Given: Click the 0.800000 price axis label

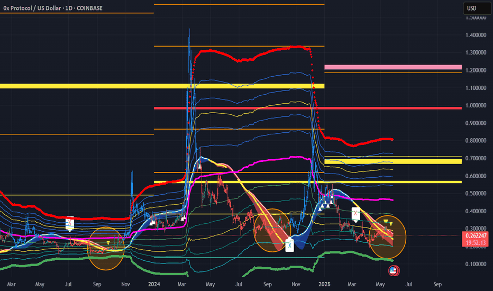Looking at the screenshot, I should point(476,141).
